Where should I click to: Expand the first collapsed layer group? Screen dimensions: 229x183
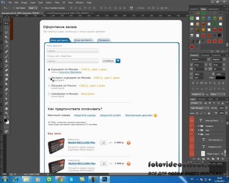199,126
